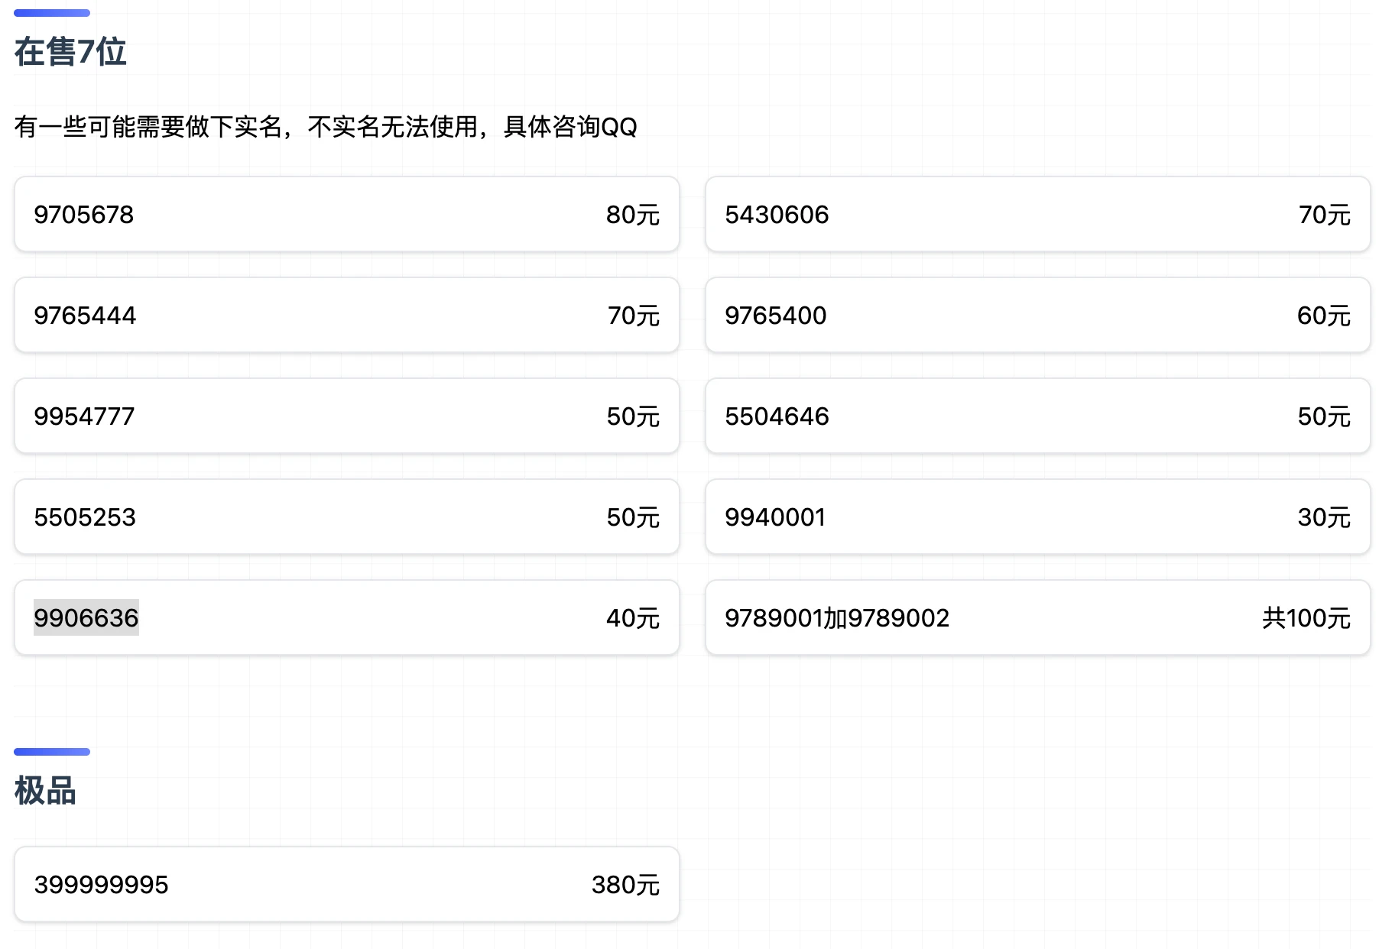The height and width of the screenshot is (949, 1379).
Task: Open the 9765444 number listing
Action: [346, 316]
